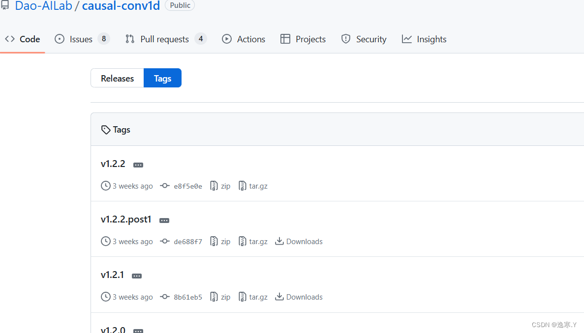Click the commit icon beside e8f5e0e
Image resolution: width=584 pixels, height=333 pixels.
[x=164, y=186]
